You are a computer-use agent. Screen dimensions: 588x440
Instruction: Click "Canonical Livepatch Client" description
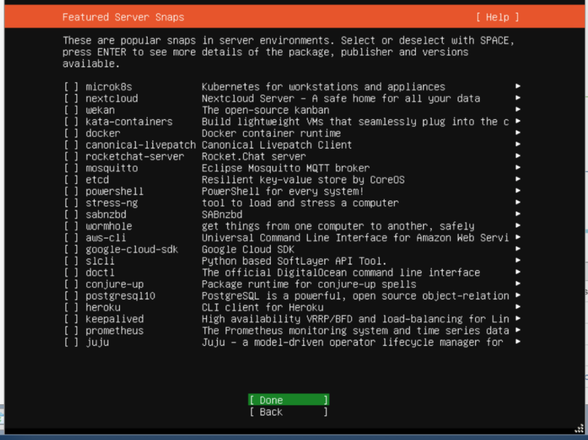click(x=277, y=145)
